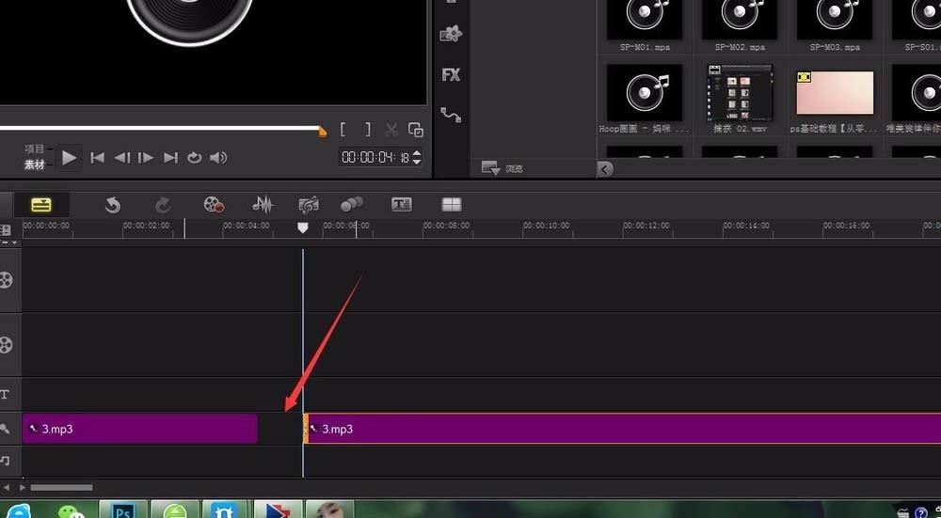
Task: Switch preview mode to 项目 (Project)
Action: (x=35, y=149)
